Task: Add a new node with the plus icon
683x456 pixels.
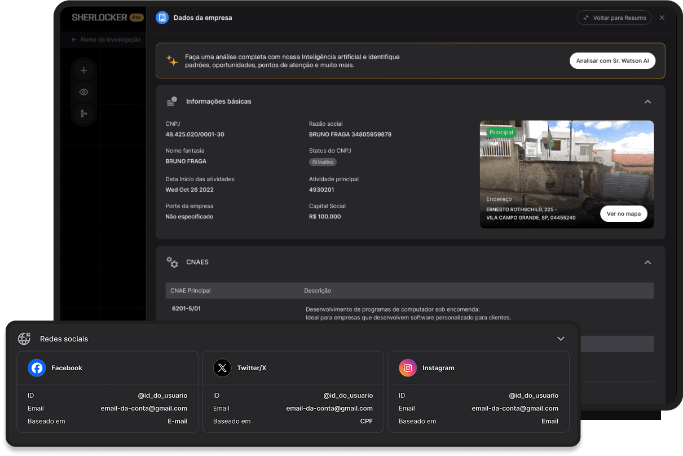Action: coord(84,71)
